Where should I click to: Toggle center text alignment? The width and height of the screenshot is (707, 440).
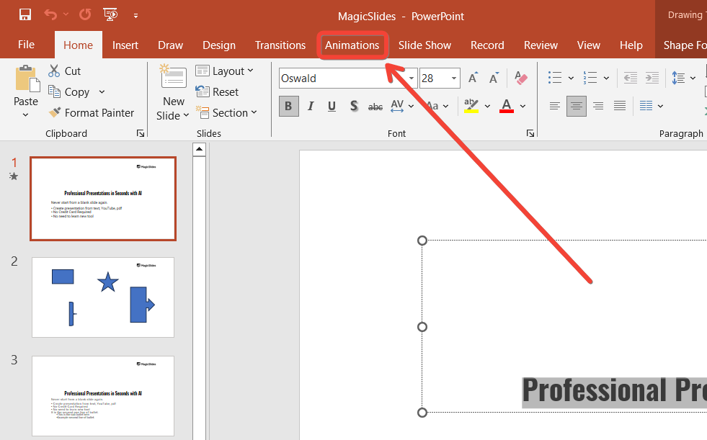(576, 106)
